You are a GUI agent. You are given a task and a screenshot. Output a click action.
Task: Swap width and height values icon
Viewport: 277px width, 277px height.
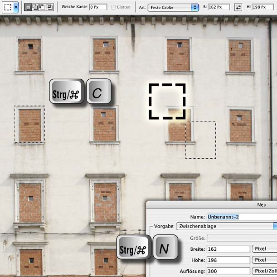point(238,7)
